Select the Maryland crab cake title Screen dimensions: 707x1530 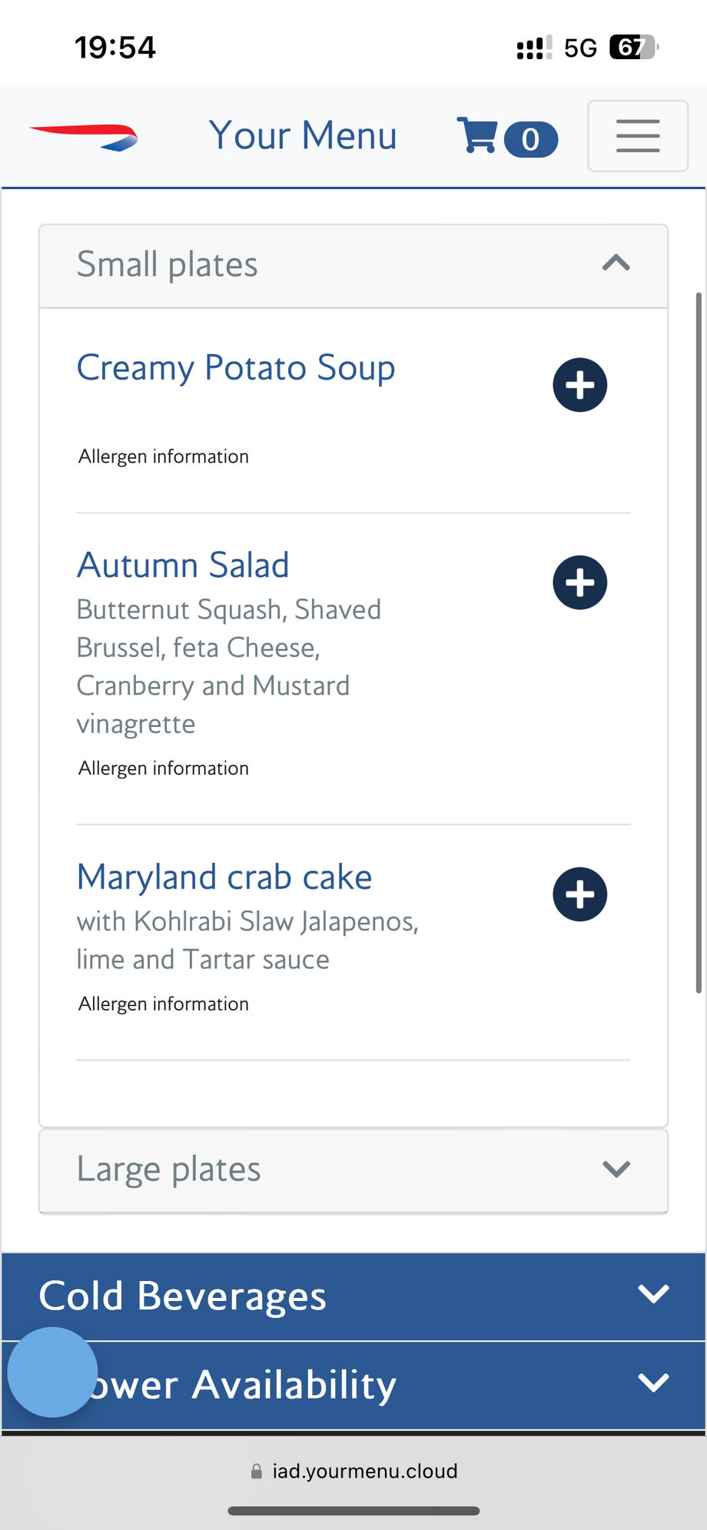224,878
